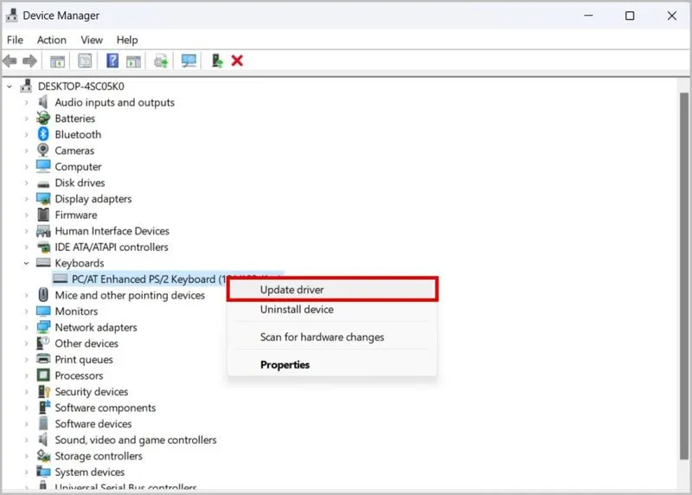
Task: Select the Cameras webcam icon
Action: click(43, 150)
